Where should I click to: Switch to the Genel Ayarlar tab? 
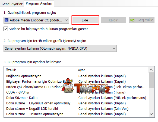[x=12, y=4]
